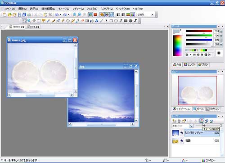Select the Line drawing tool
This screenshot has width=225, height=163.
point(102,21)
